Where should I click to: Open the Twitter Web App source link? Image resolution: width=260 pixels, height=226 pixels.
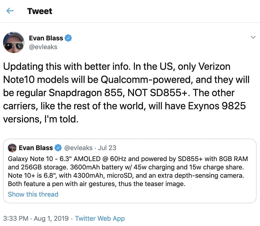100,218
